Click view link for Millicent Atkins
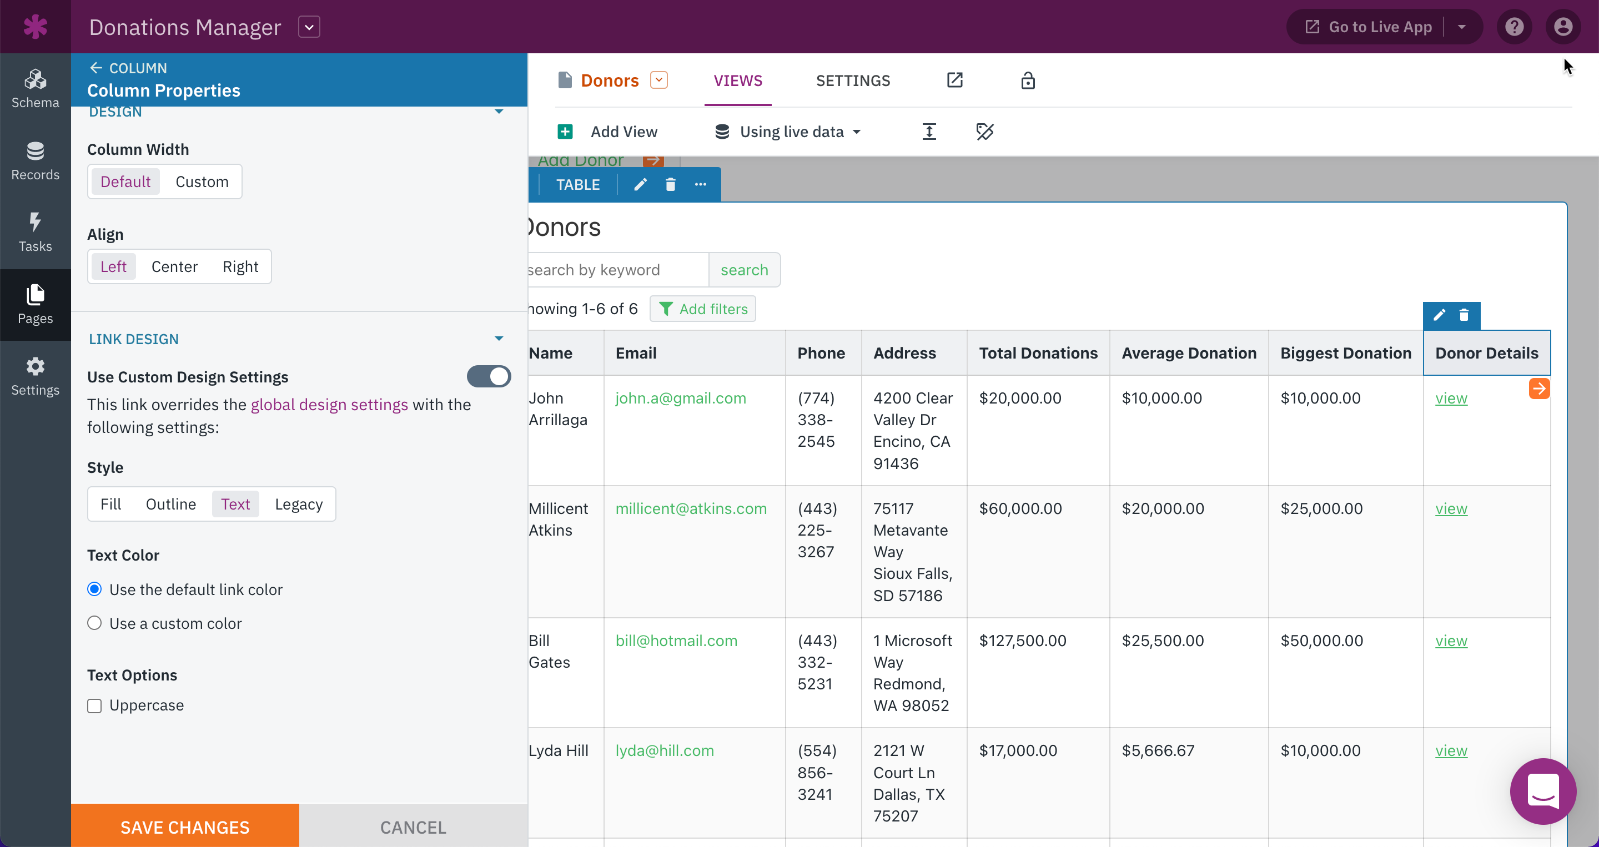The height and width of the screenshot is (847, 1599). coord(1451,509)
